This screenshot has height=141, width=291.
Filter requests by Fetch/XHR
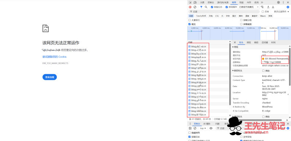coord(201,16)
